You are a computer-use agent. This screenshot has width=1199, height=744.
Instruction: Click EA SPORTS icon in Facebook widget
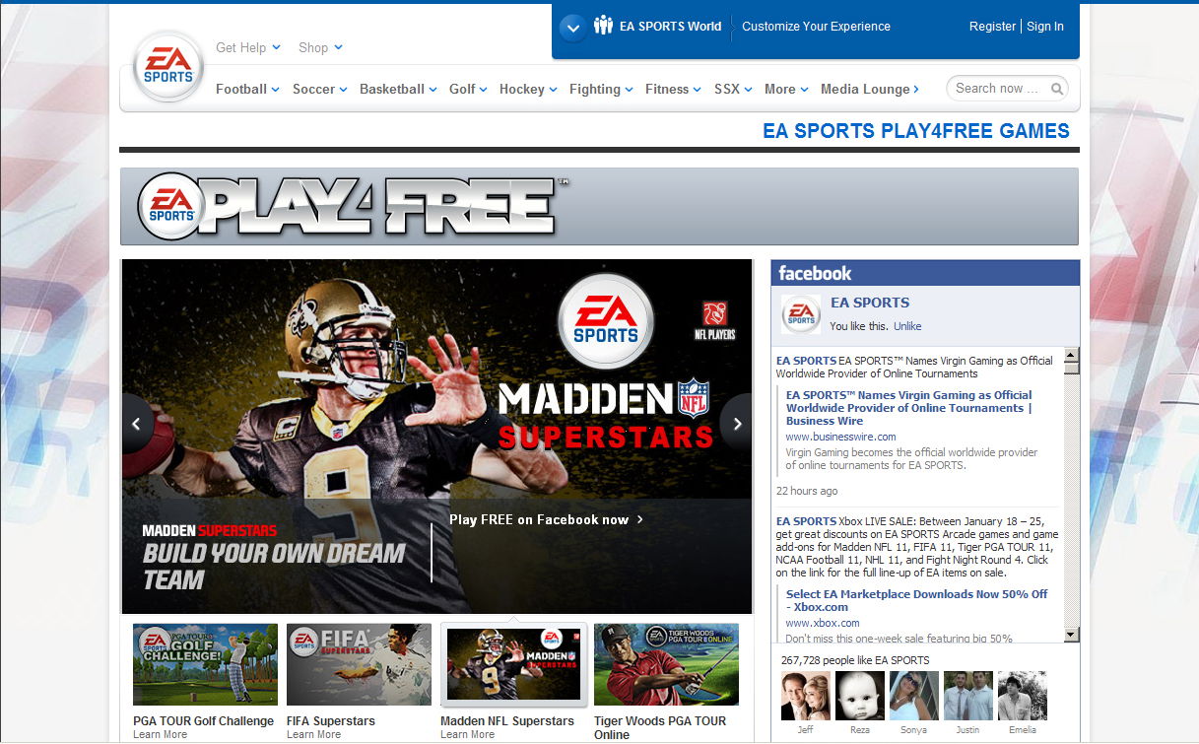tap(801, 314)
